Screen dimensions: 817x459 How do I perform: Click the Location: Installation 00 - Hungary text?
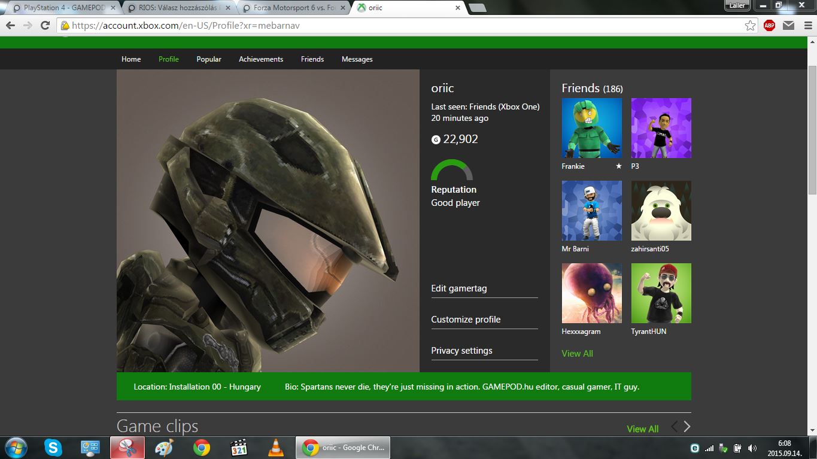pos(197,387)
